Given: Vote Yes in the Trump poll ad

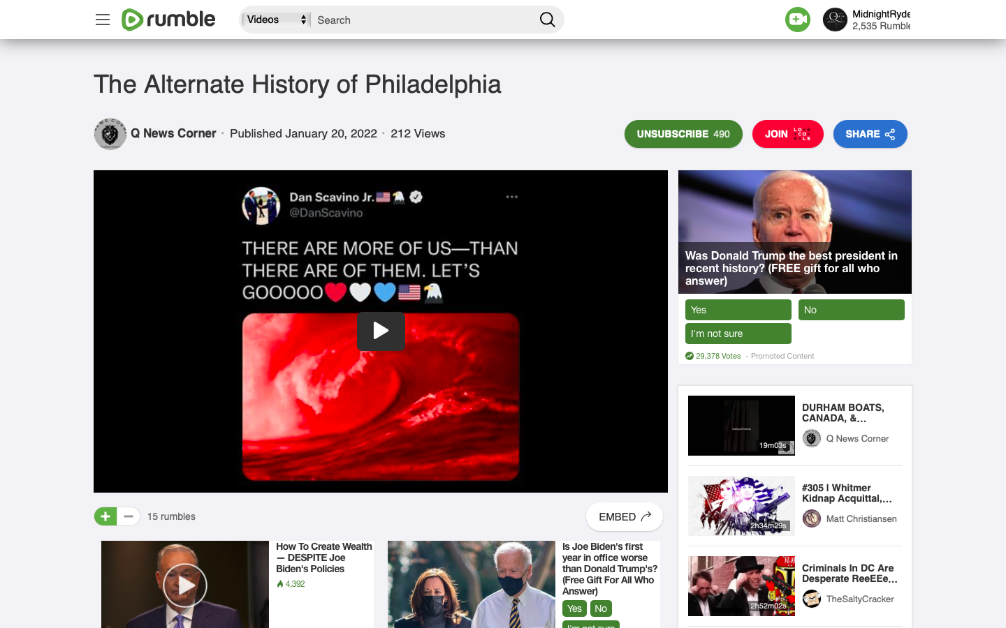Looking at the screenshot, I should click(x=738, y=310).
